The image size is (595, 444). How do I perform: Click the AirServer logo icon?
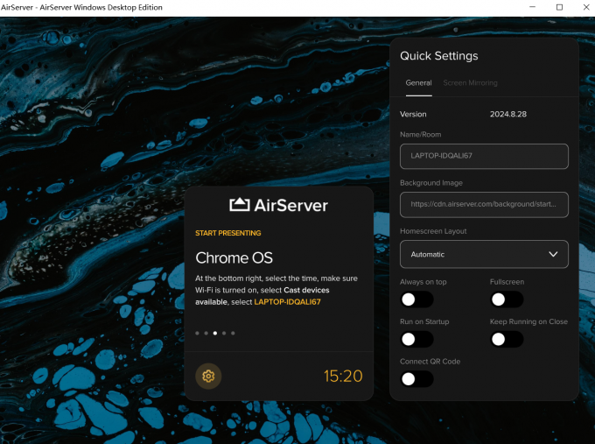click(x=240, y=205)
